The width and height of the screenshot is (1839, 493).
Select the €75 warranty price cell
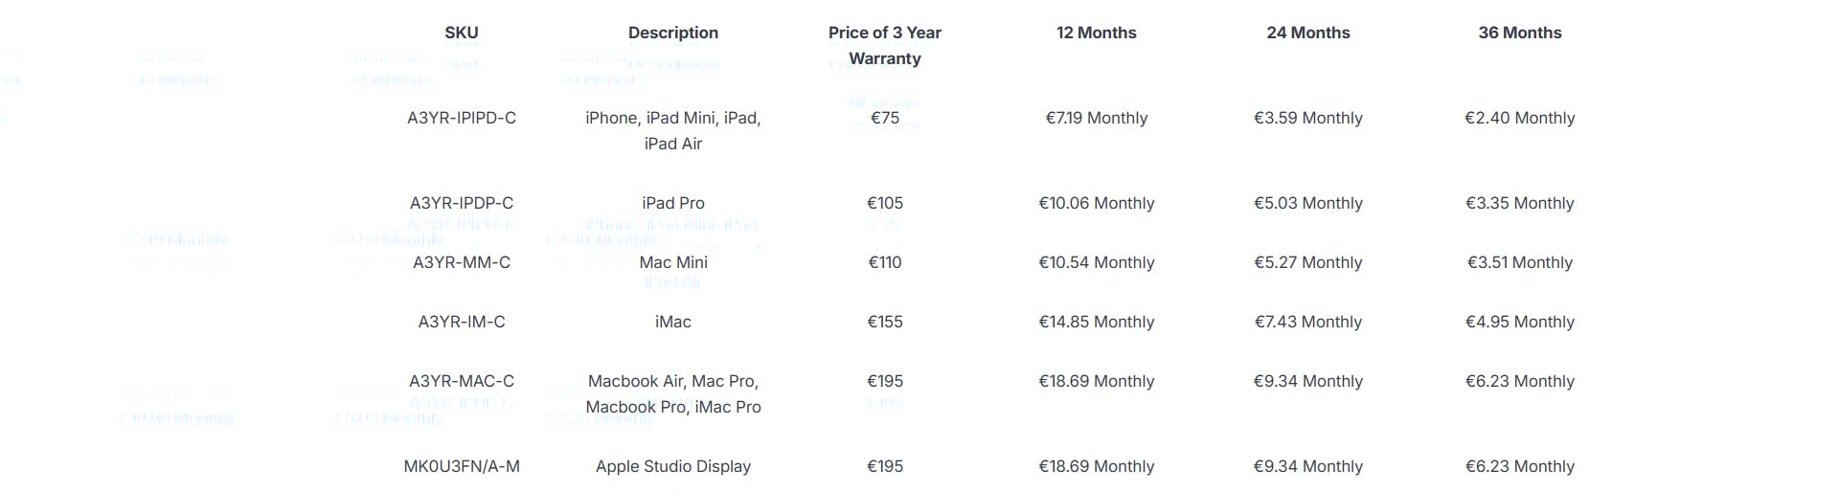(884, 118)
